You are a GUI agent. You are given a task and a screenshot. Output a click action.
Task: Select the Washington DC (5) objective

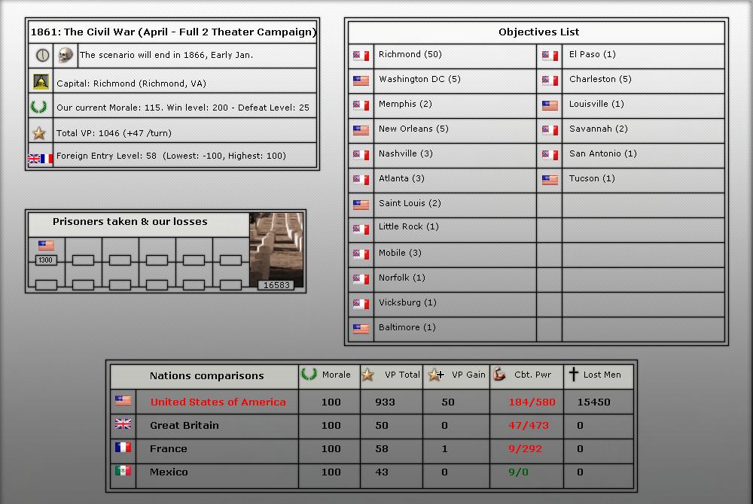click(x=419, y=80)
